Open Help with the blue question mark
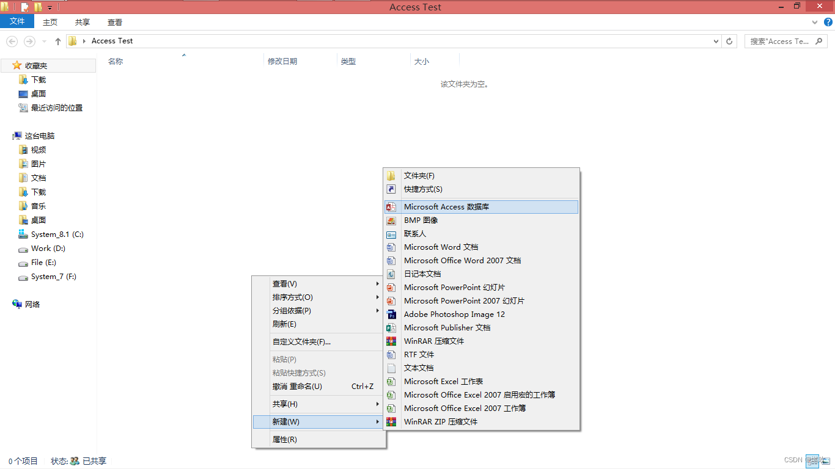 point(828,22)
